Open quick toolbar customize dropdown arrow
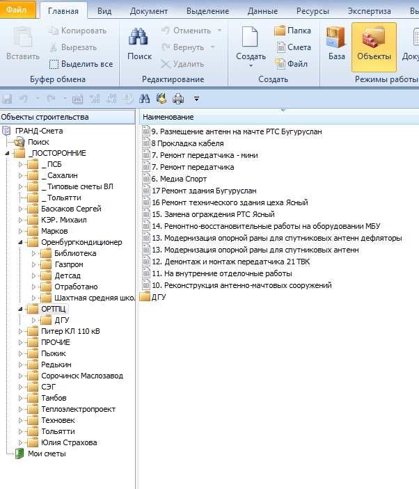419x489 pixels. 196,99
